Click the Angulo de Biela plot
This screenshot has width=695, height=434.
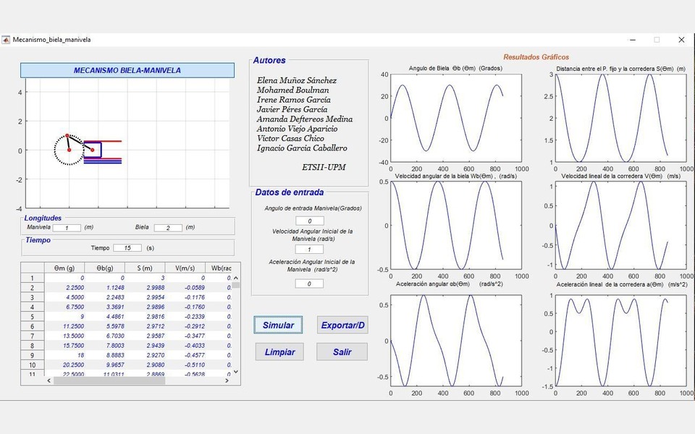pyautogui.click(x=456, y=118)
